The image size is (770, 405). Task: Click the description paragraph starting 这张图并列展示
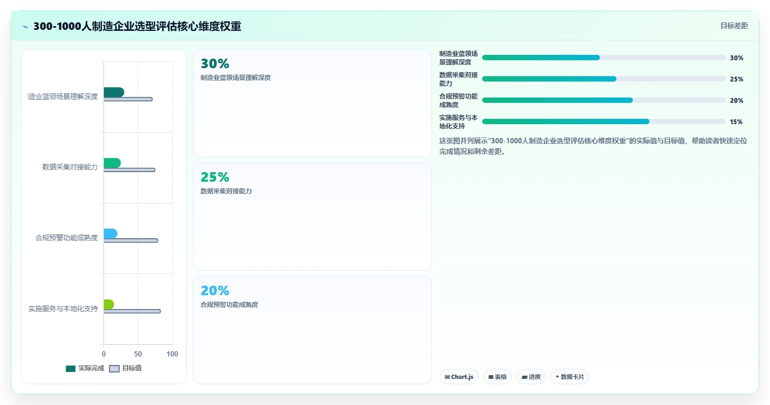tap(593, 146)
